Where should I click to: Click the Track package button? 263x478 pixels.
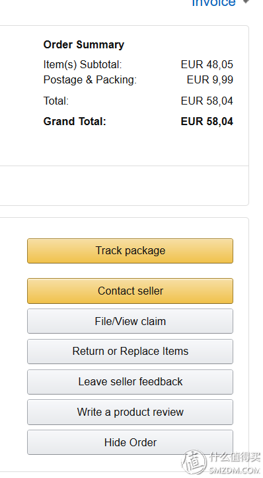point(130,251)
